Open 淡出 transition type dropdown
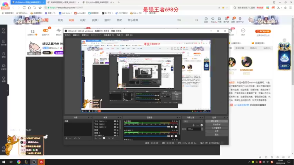Viewport: 294px width, 165px height. 193,121
